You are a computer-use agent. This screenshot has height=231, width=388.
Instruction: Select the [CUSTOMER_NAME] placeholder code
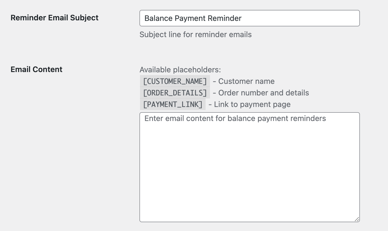[x=175, y=81]
